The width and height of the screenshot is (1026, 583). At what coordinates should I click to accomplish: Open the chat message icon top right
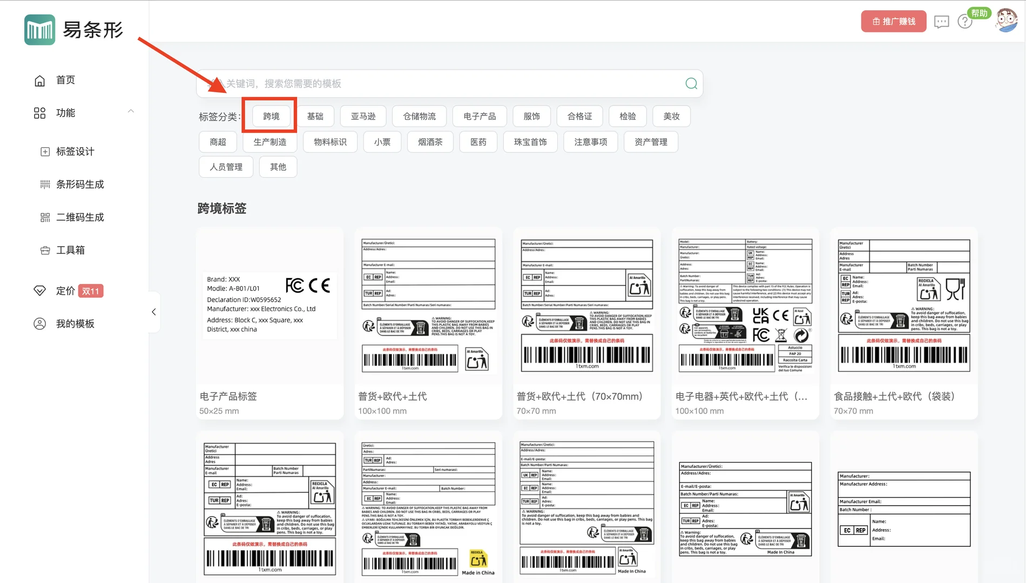(941, 21)
